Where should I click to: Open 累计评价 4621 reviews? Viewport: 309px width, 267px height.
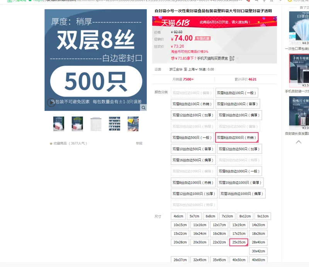[245, 79]
